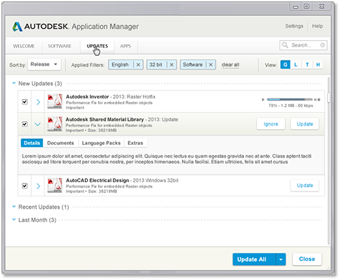Click the search magnifier icon
Screen dimensions: 340x280
(285, 45)
